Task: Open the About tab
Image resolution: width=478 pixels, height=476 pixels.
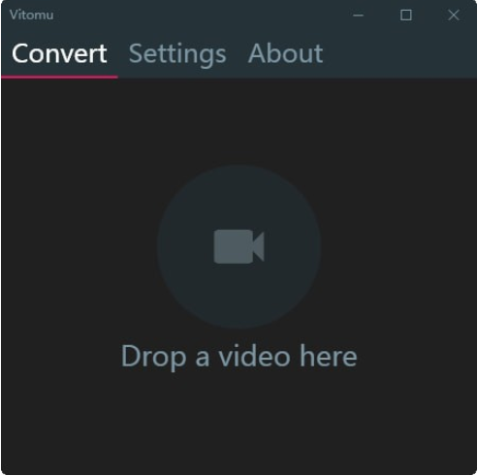Action: 285,53
